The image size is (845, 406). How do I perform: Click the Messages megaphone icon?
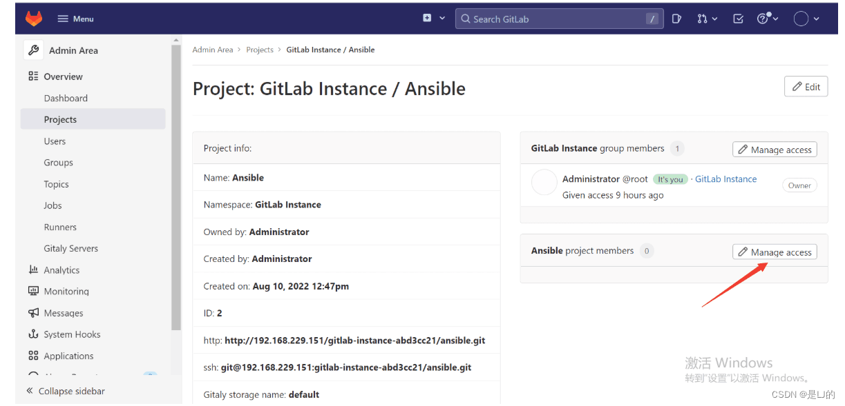tap(33, 312)
